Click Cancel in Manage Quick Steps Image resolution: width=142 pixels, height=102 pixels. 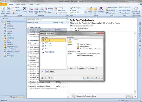pyautogui.click(x=98, y=78)
